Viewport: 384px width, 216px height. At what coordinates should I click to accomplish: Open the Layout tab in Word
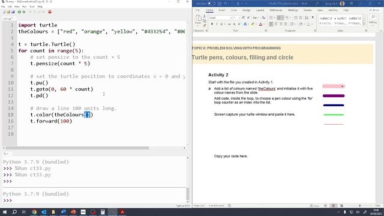point(260,10)
